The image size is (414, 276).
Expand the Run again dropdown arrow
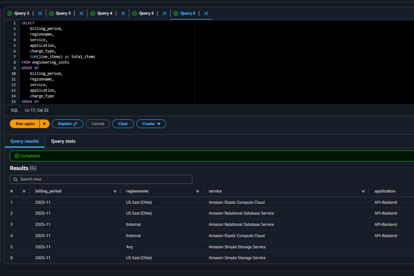pyautogui.click(x=44, y=124)
